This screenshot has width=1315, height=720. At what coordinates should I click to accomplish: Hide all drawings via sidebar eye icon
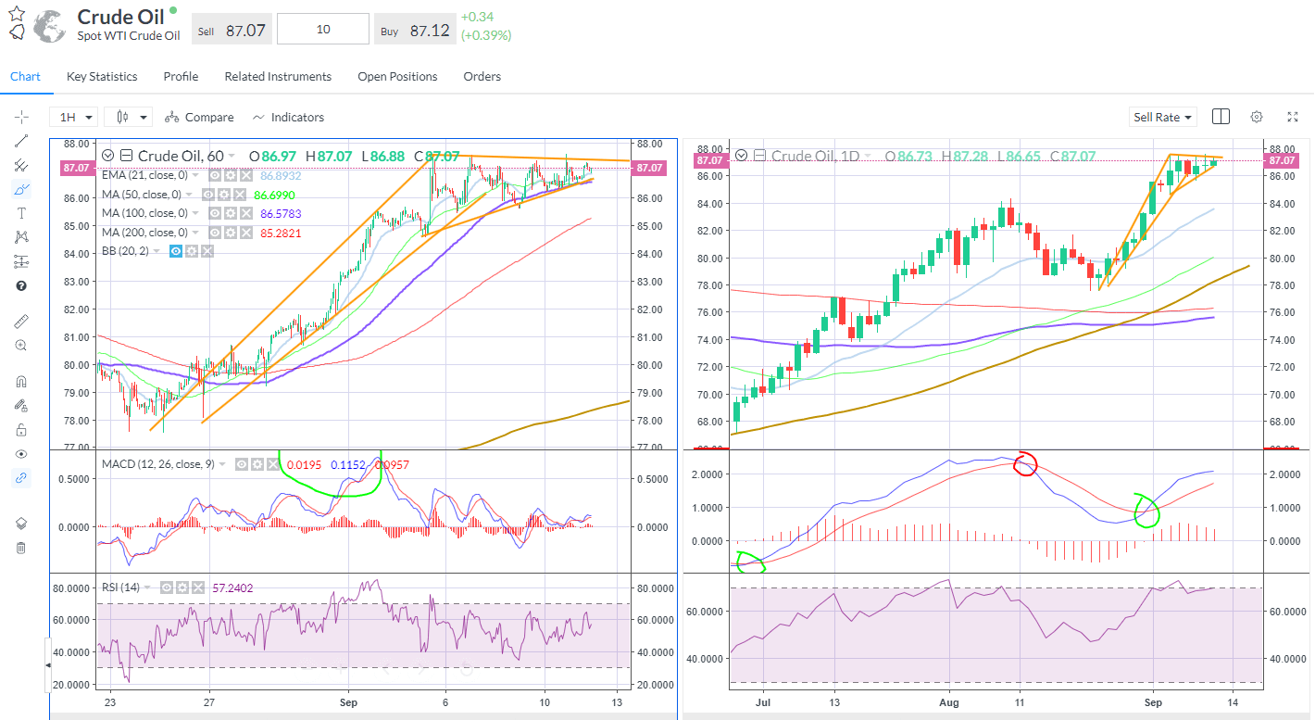(21, 454)
